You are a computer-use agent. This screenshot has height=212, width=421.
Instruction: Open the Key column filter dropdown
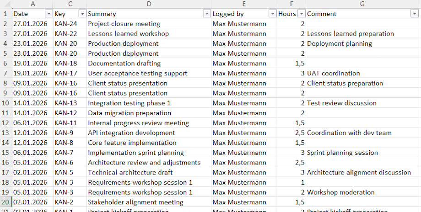(82, 14)
